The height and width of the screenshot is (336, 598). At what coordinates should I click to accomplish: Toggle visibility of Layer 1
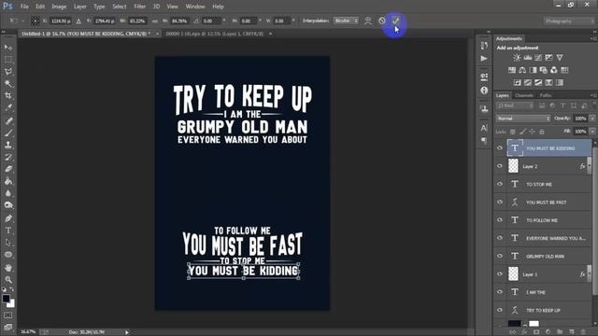(x=500, y=273)
